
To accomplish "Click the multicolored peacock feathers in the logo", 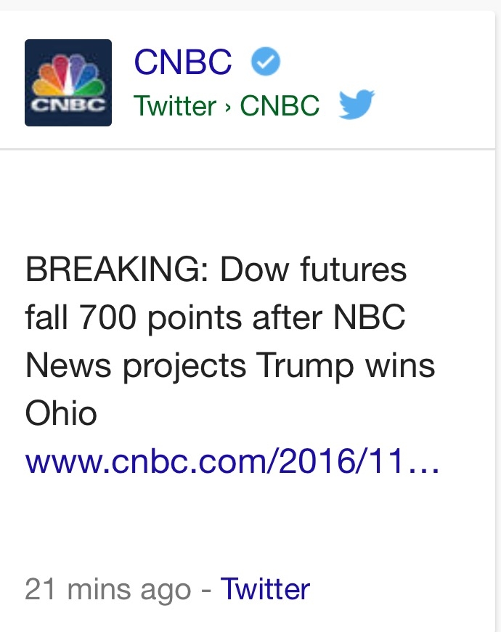I will click(x=68, y=76).
